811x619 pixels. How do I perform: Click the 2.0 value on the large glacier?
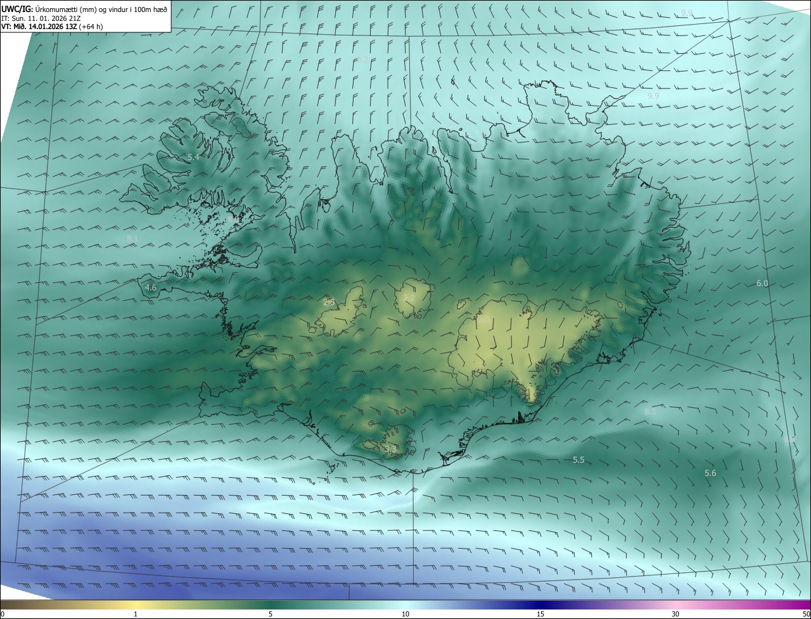pos(483,320)
